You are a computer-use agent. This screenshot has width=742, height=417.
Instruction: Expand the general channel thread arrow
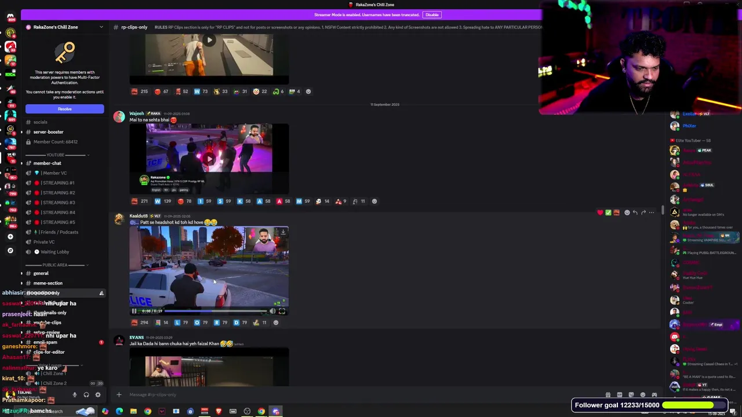tap(21, 273)
